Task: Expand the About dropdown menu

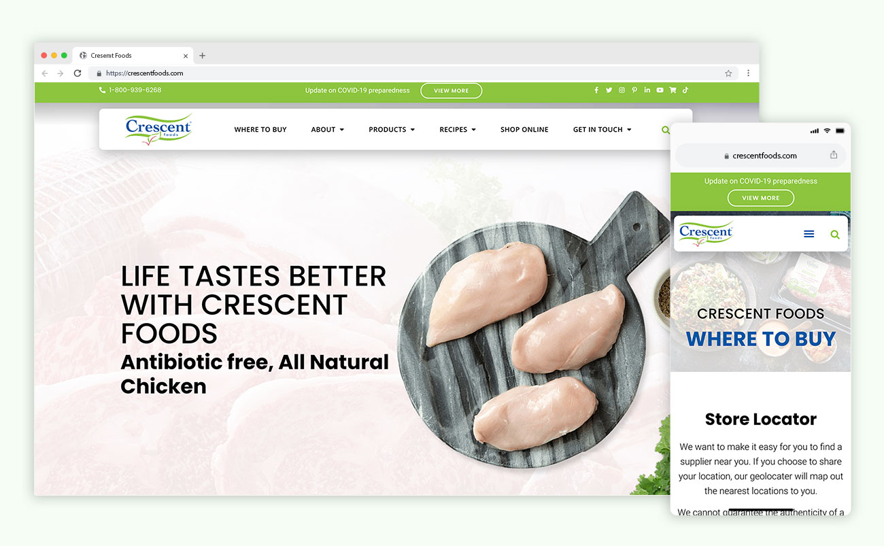Action: [x=328, y=129]
